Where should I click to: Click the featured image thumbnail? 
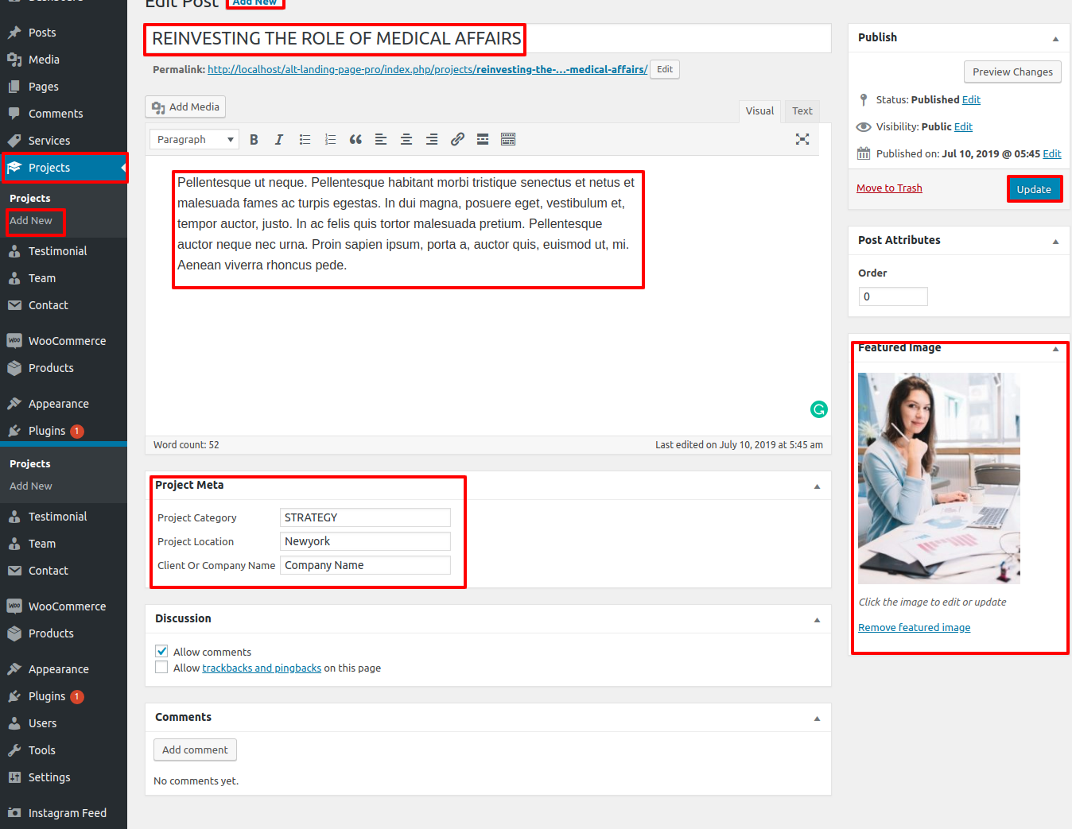(x=938, y=478)
